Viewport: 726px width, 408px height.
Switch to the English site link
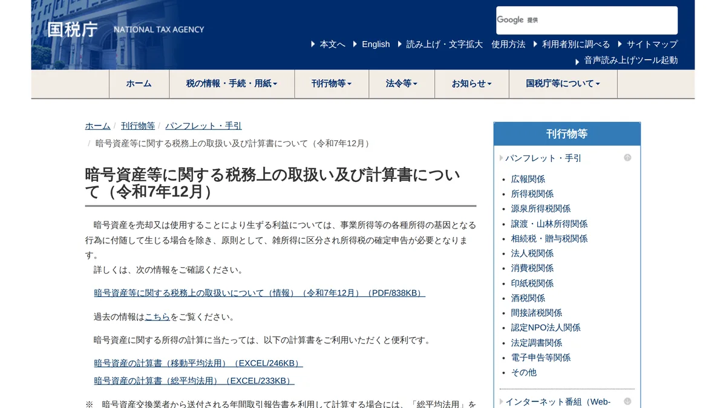pos(376,44)
